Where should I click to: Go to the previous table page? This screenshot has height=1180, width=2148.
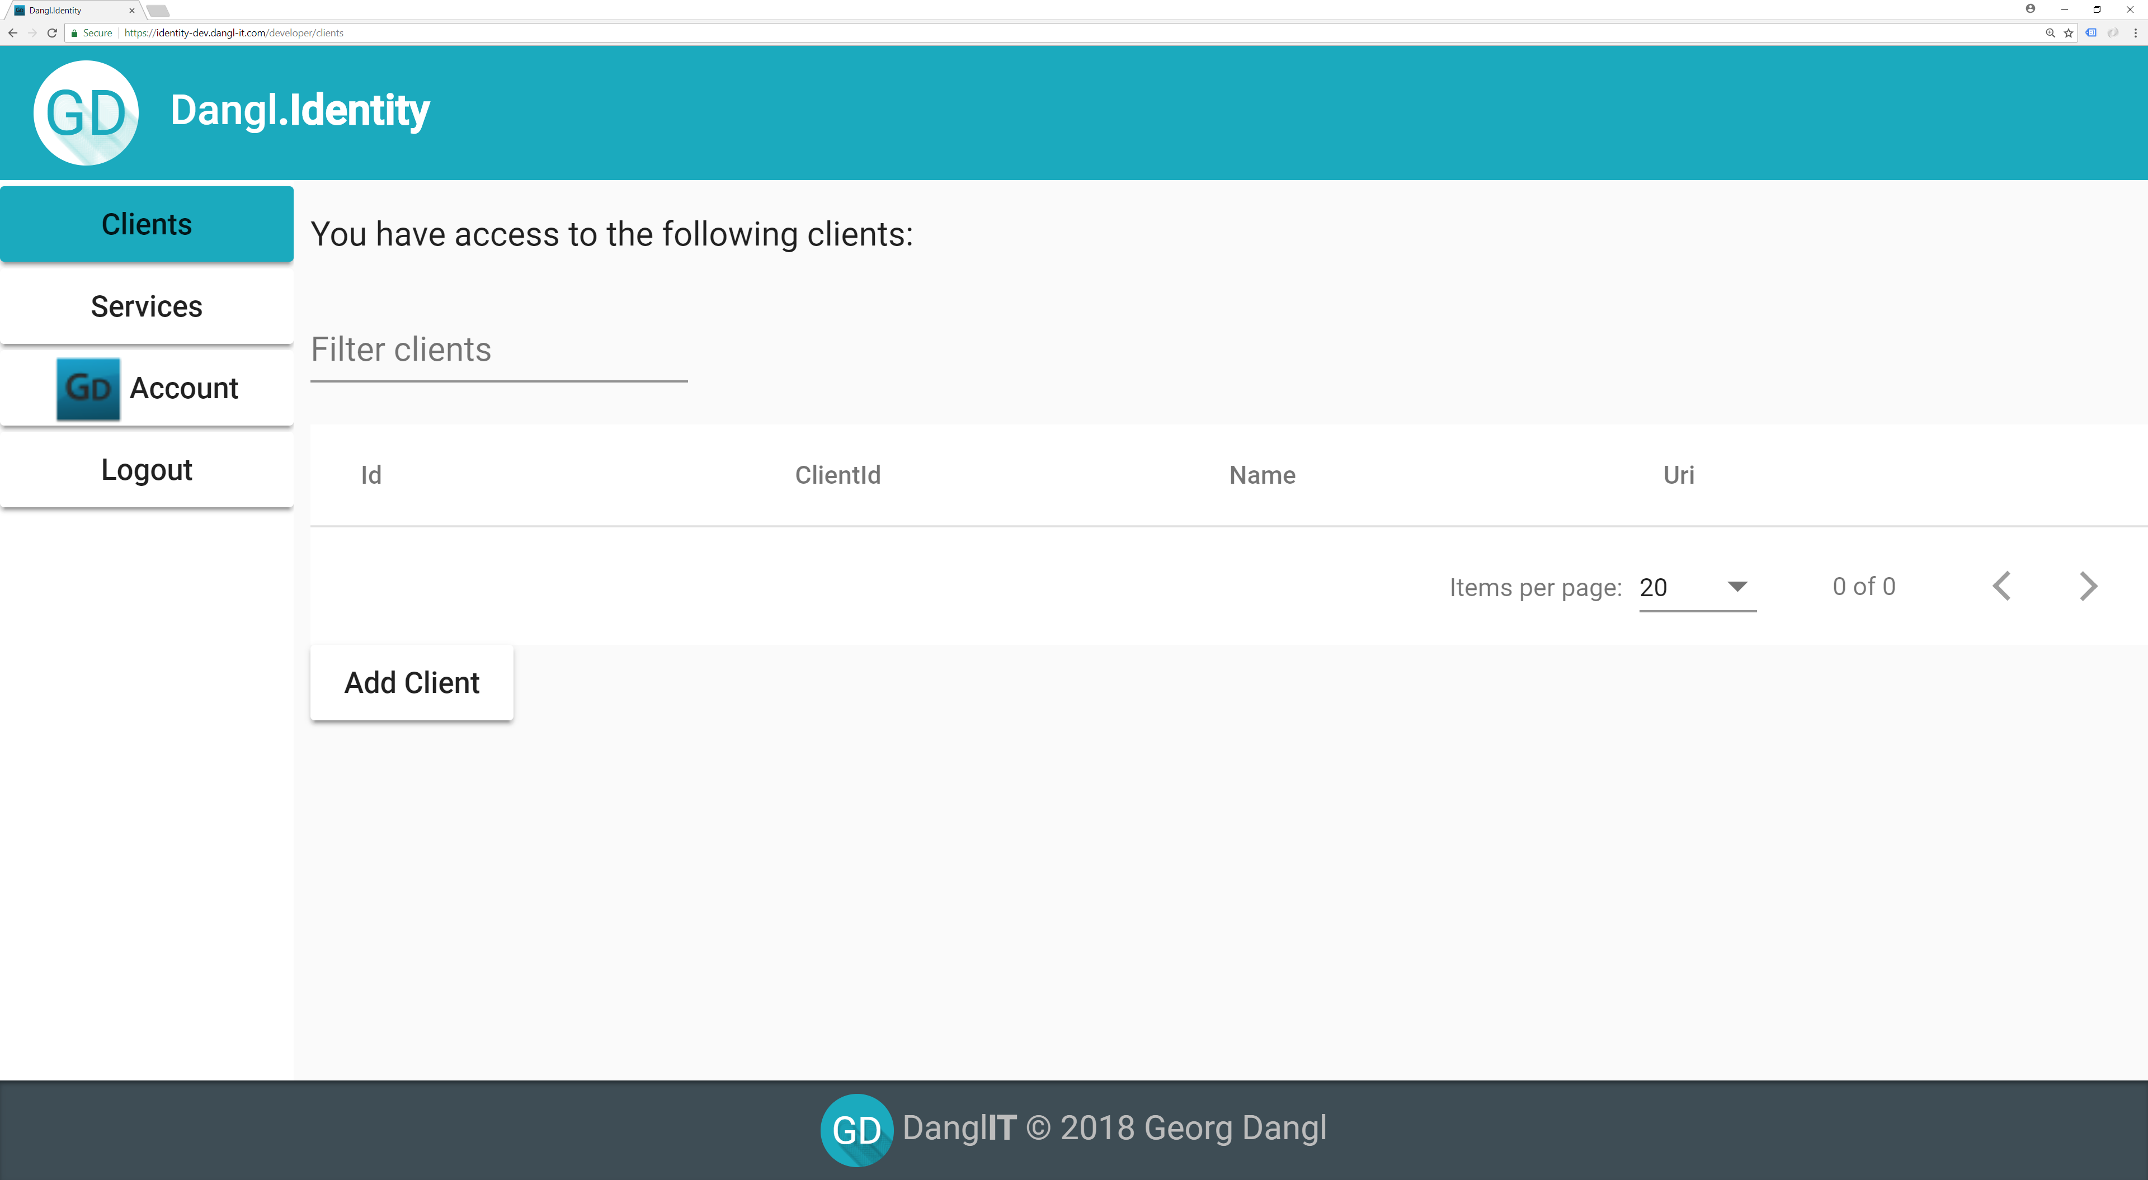[x=2001, y=586]
